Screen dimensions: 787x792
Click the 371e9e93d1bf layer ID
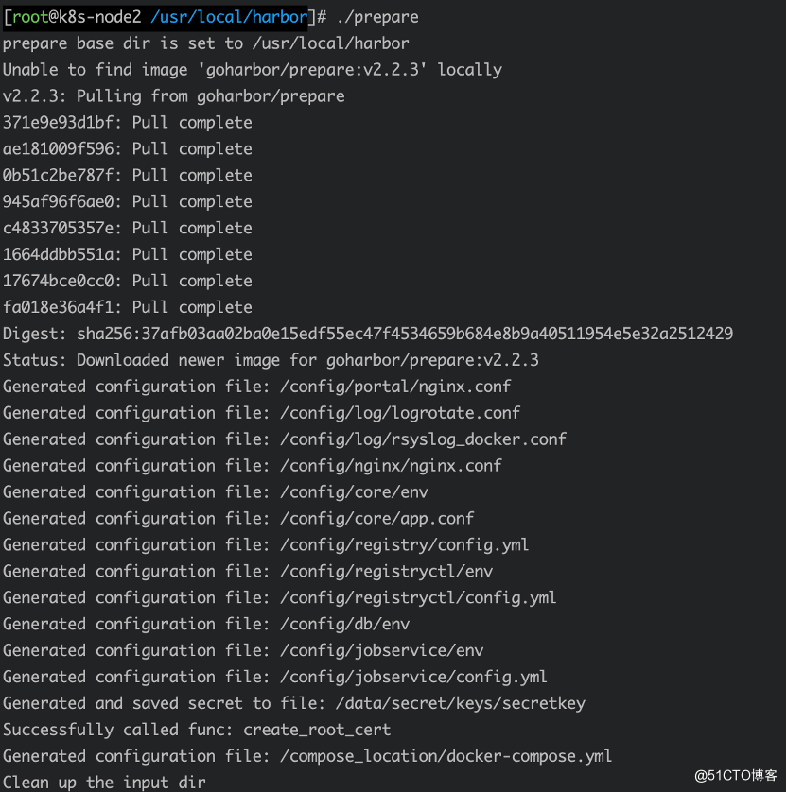tap(58, 123)
